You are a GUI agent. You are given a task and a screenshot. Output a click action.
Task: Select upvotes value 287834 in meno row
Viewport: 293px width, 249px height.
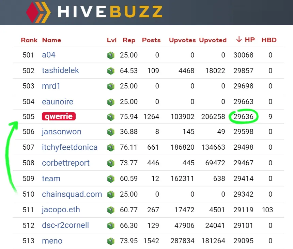182,241
